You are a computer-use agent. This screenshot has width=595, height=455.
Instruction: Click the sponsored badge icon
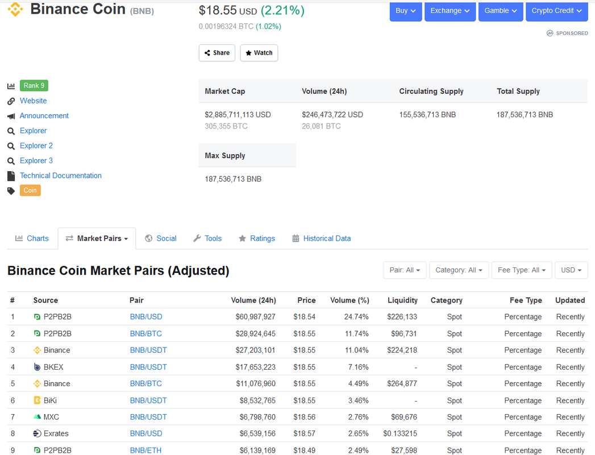point(550,33)
